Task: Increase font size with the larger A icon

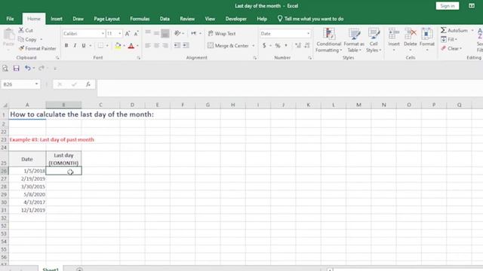Action: click(128, 33)
